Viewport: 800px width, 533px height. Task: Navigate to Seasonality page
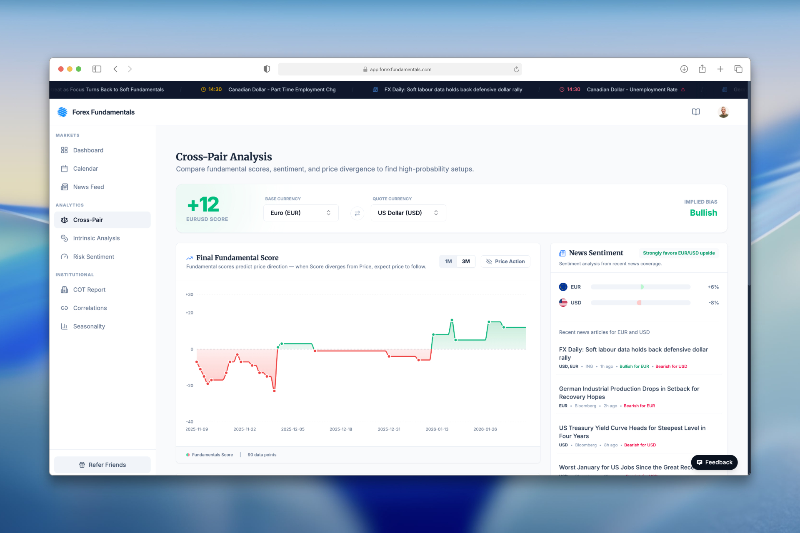(x=89, y=326)
